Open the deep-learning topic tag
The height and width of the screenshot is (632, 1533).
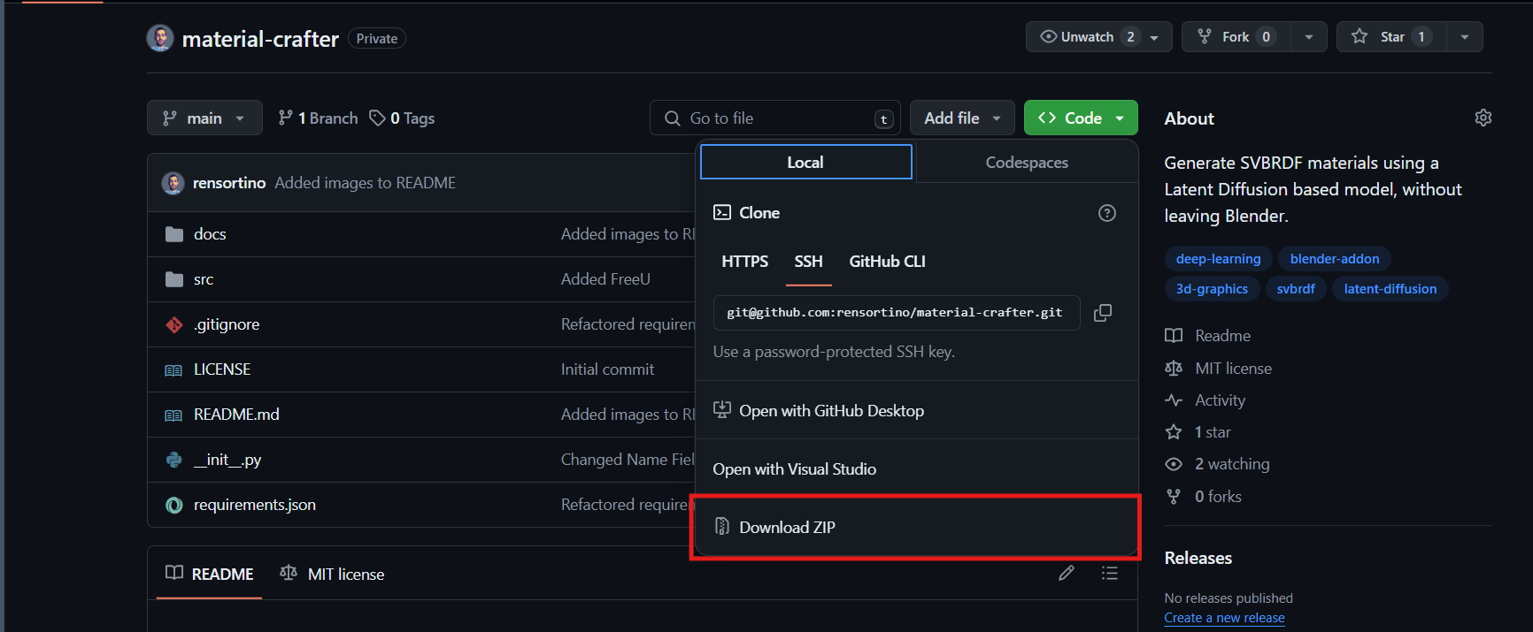(1218, 258)
